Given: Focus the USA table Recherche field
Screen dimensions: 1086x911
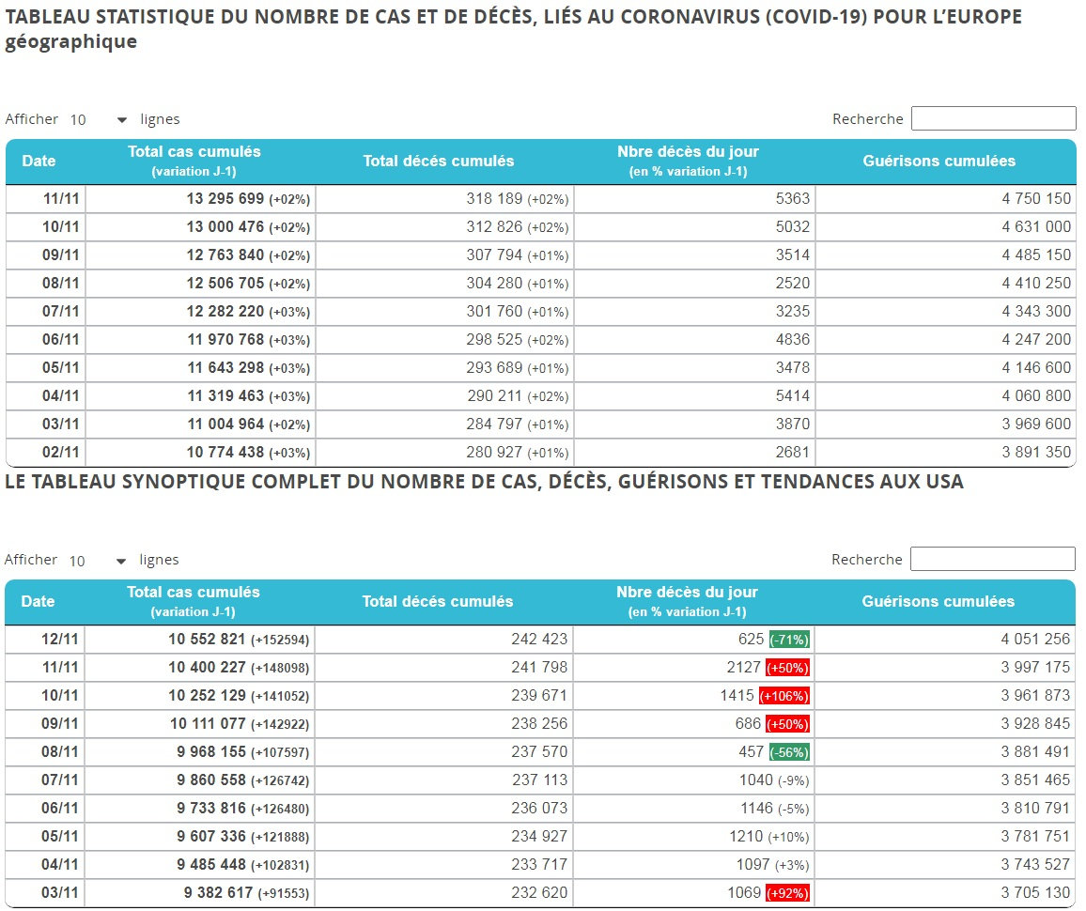Looking at the screenshot, I should [x=992, y=559].
